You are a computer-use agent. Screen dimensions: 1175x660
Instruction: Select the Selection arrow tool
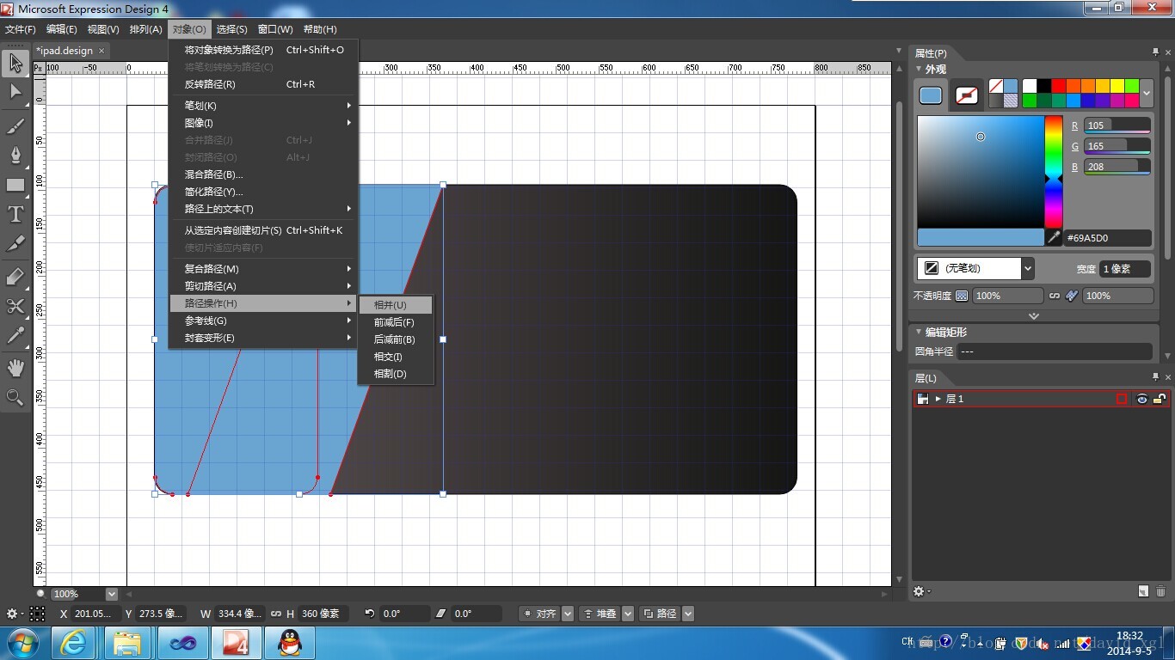click(15, 63)
